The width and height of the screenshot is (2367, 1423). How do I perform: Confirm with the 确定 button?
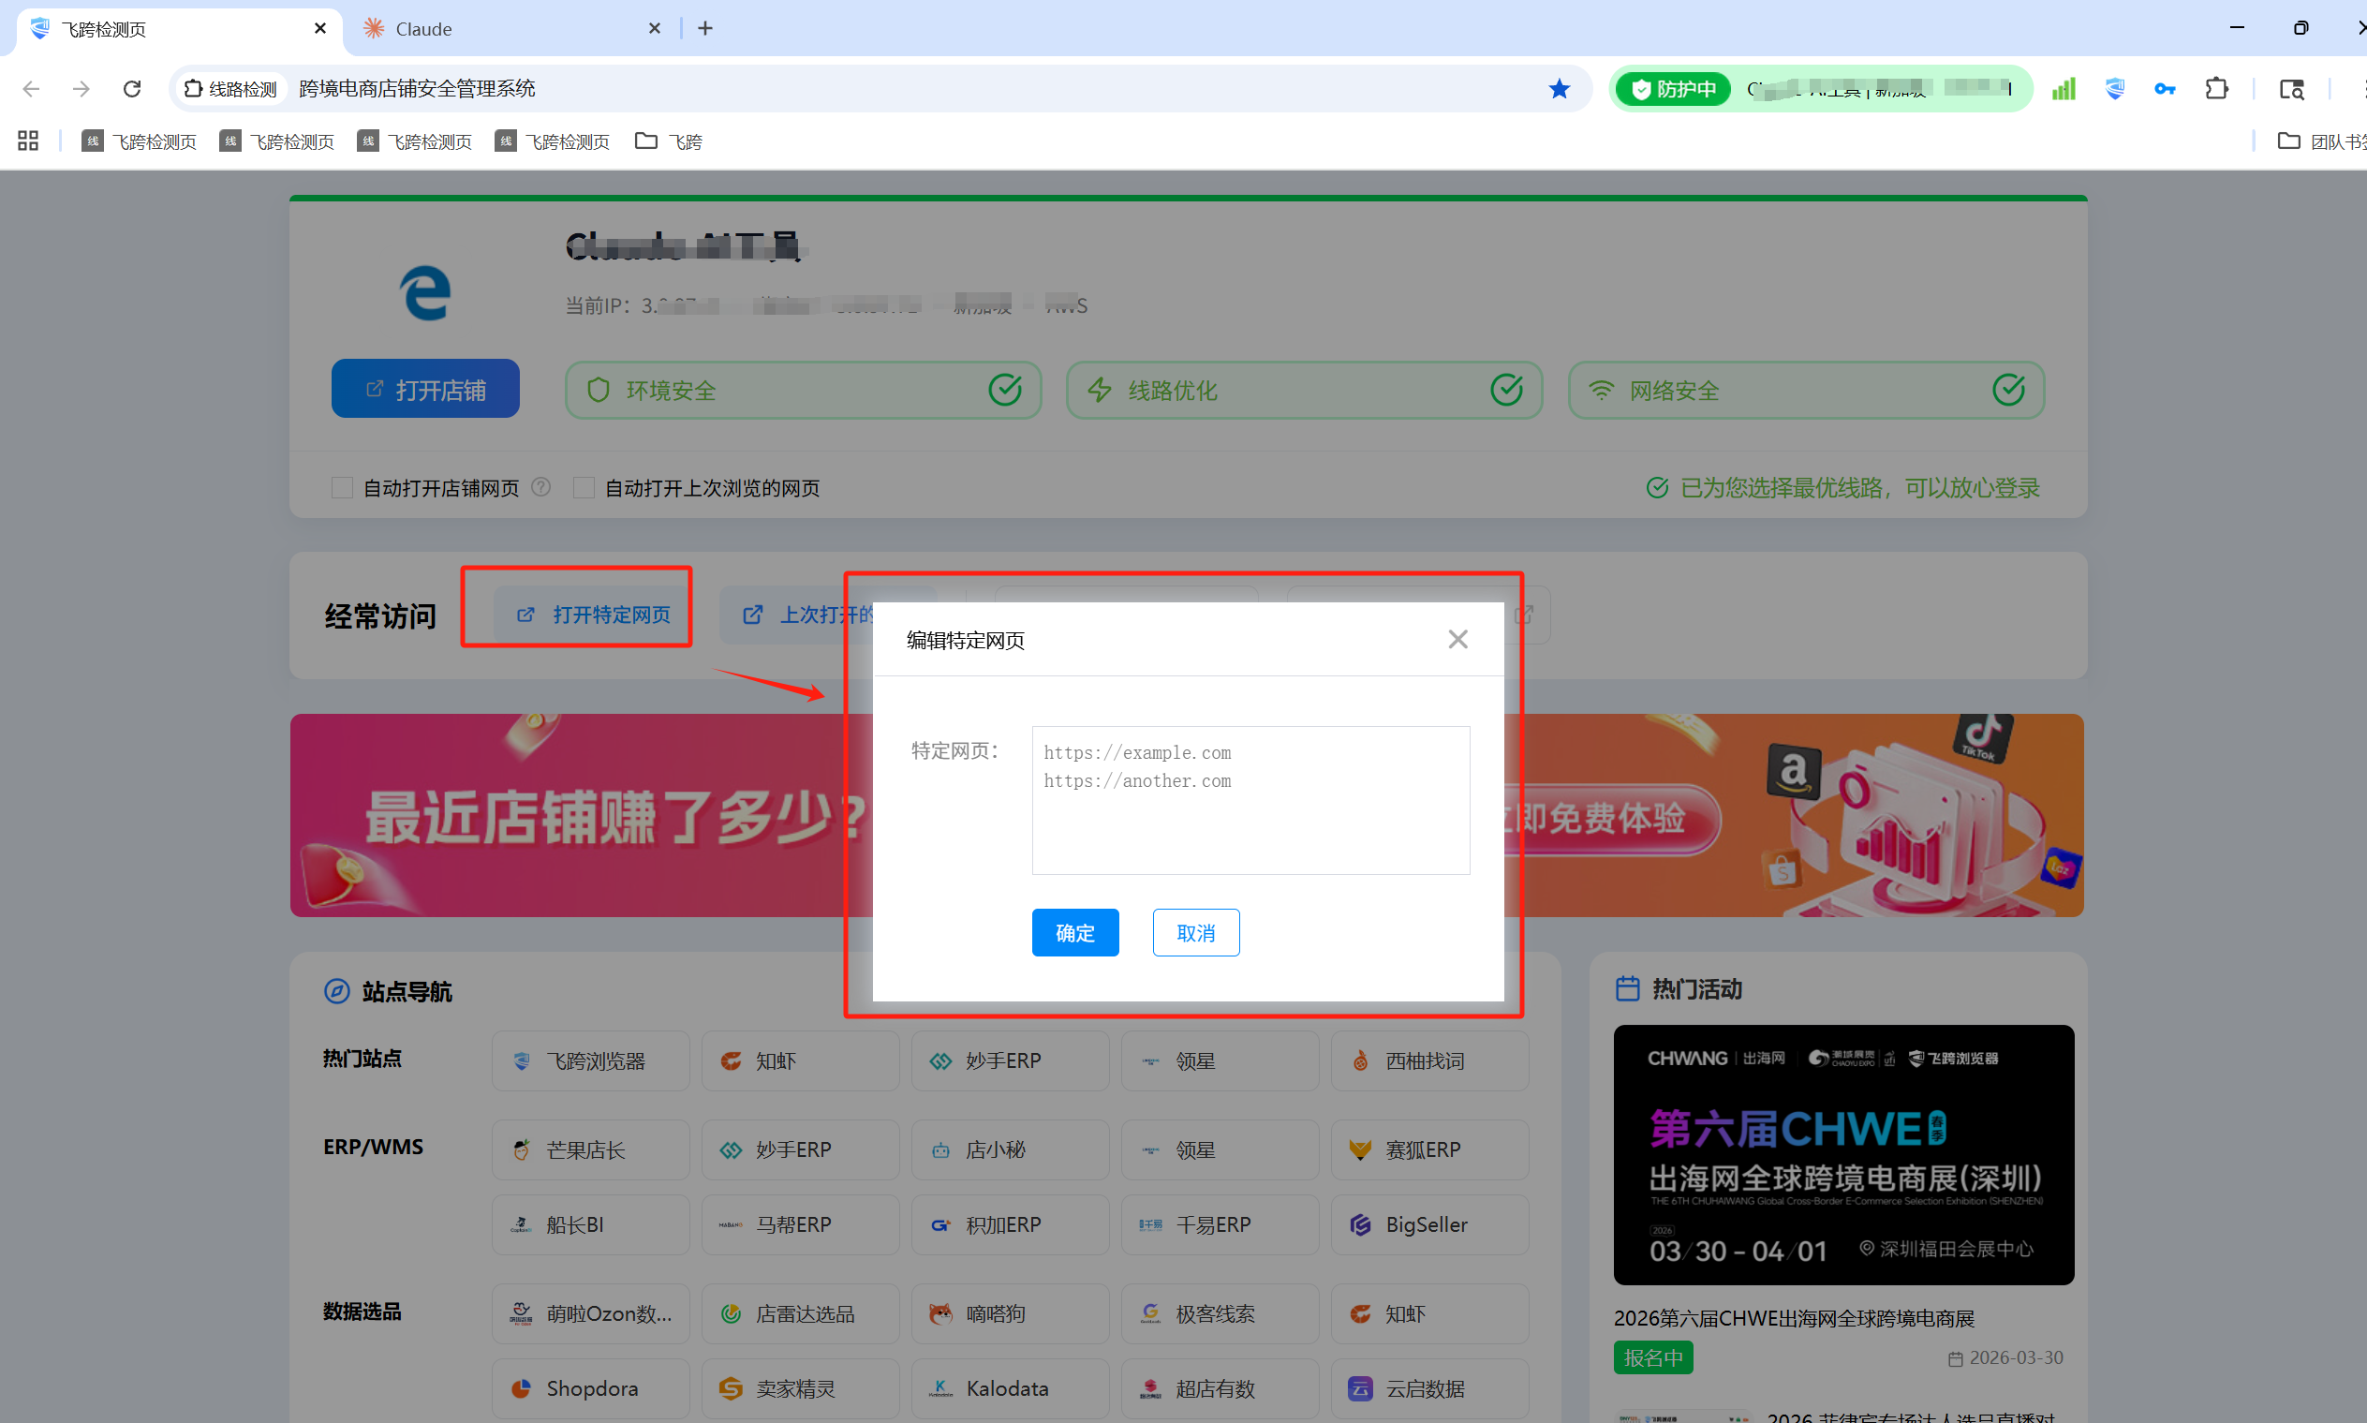coord(1075,933)
